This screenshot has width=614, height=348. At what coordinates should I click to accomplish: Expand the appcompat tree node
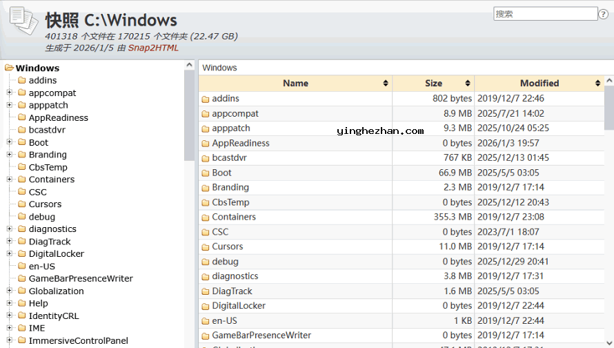pos(10,93)
